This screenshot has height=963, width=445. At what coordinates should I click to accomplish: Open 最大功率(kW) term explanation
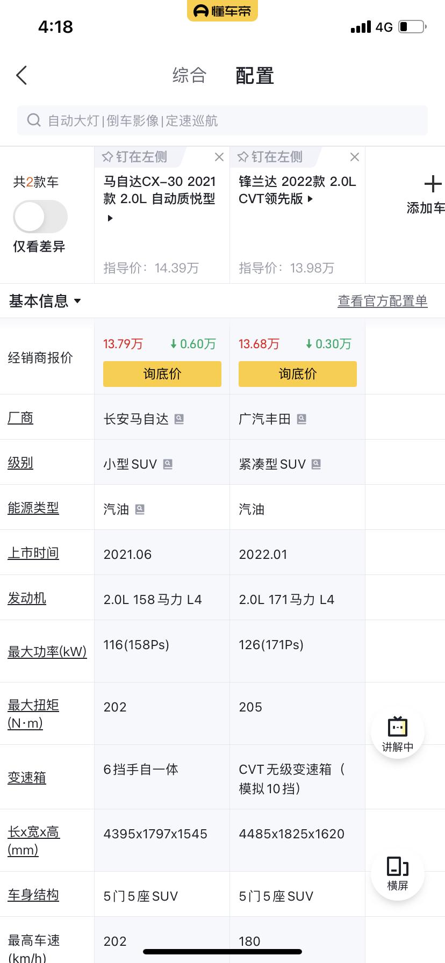(x=47, y=652)
